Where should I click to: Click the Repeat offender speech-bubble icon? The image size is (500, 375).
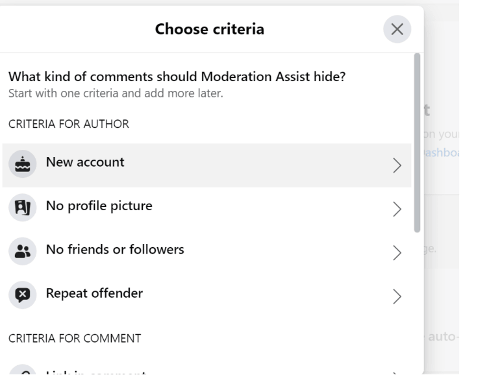(x=21, y=295)
